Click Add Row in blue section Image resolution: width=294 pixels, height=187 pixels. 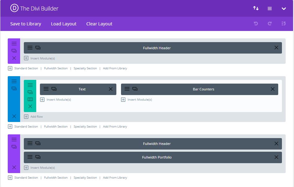(x=33, y=117)
